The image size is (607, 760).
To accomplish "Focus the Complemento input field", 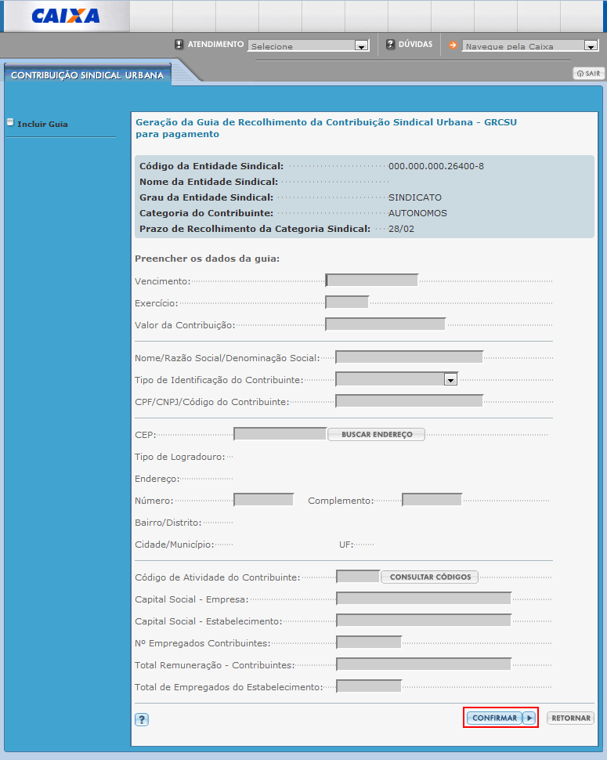I will 432,500.
